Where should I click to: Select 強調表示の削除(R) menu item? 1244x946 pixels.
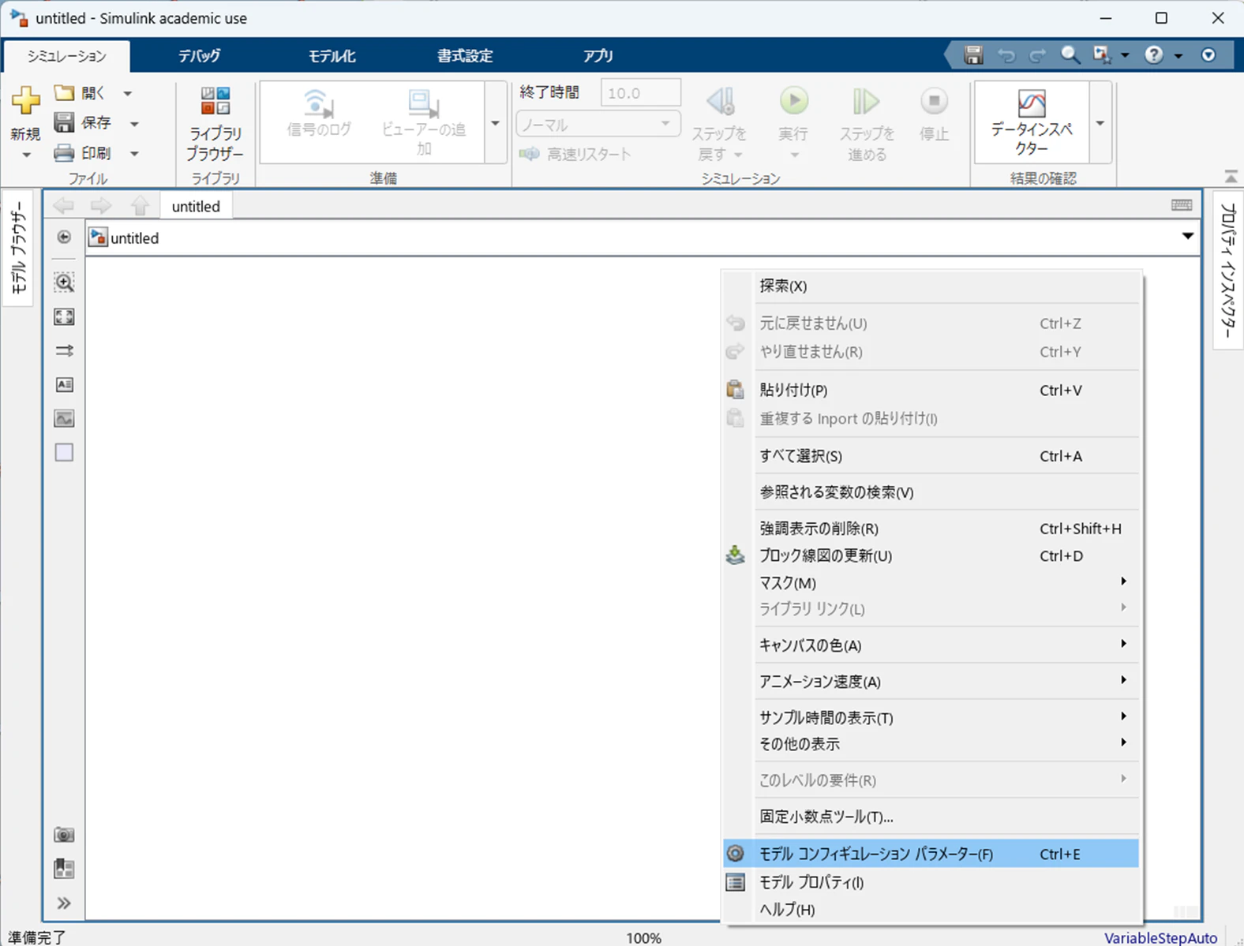pos(931,529)
